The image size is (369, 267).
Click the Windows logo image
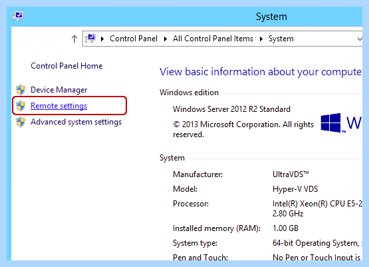click(x=331, y=123)
